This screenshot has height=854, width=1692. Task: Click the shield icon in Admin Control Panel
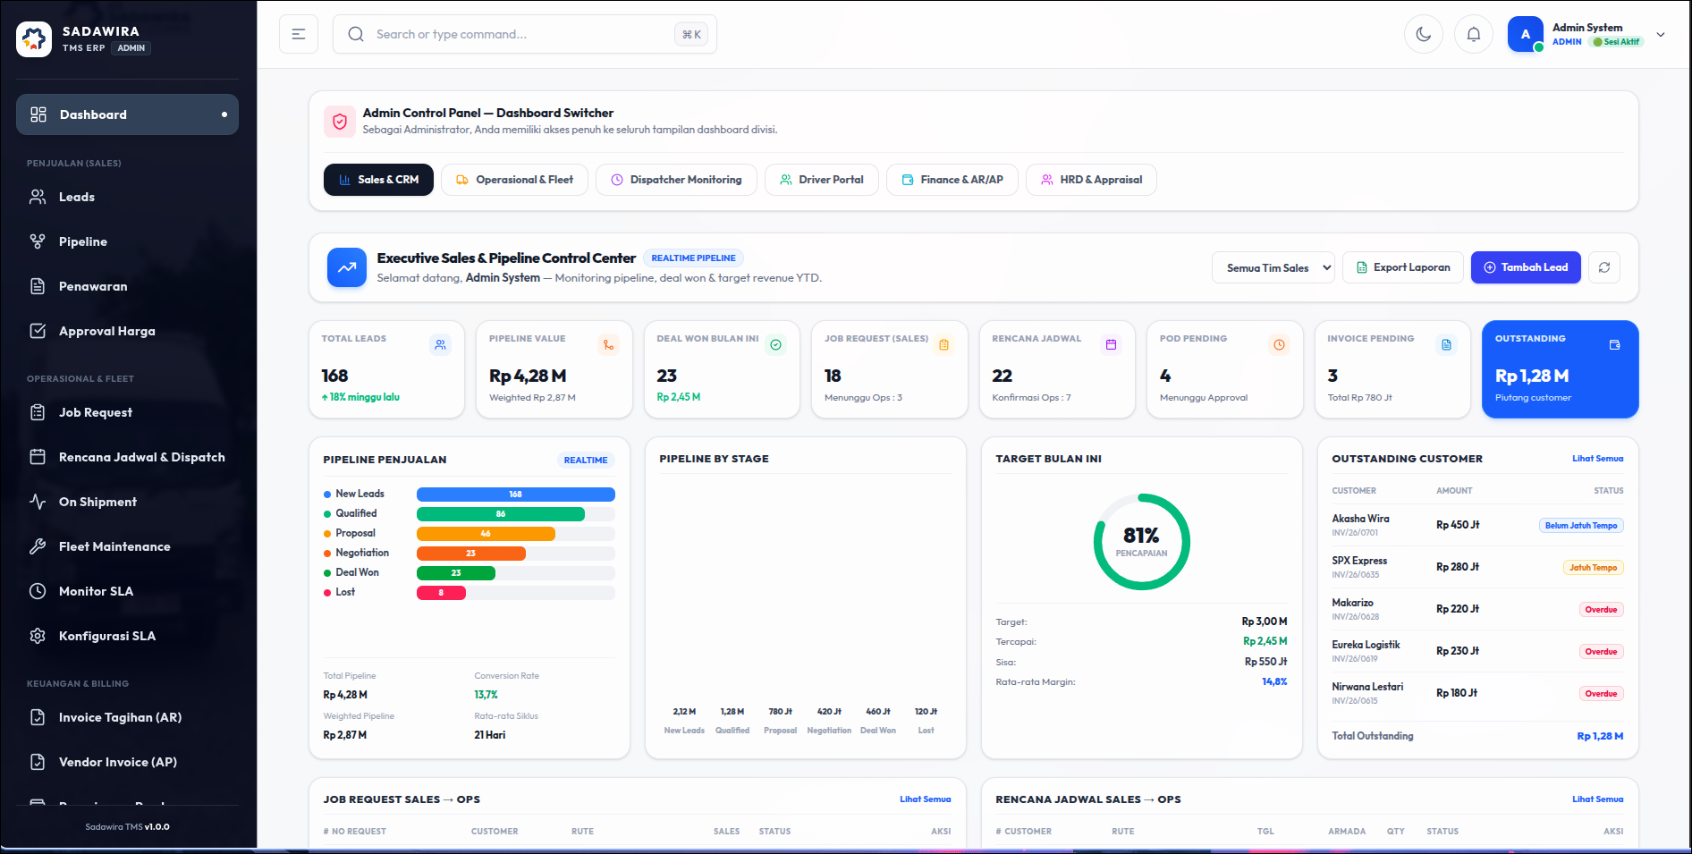[340, 122]
